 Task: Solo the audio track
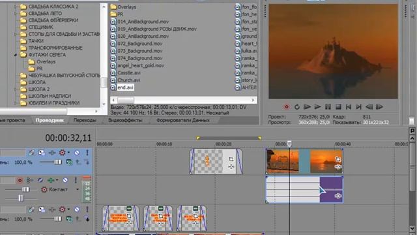point(76,180)
